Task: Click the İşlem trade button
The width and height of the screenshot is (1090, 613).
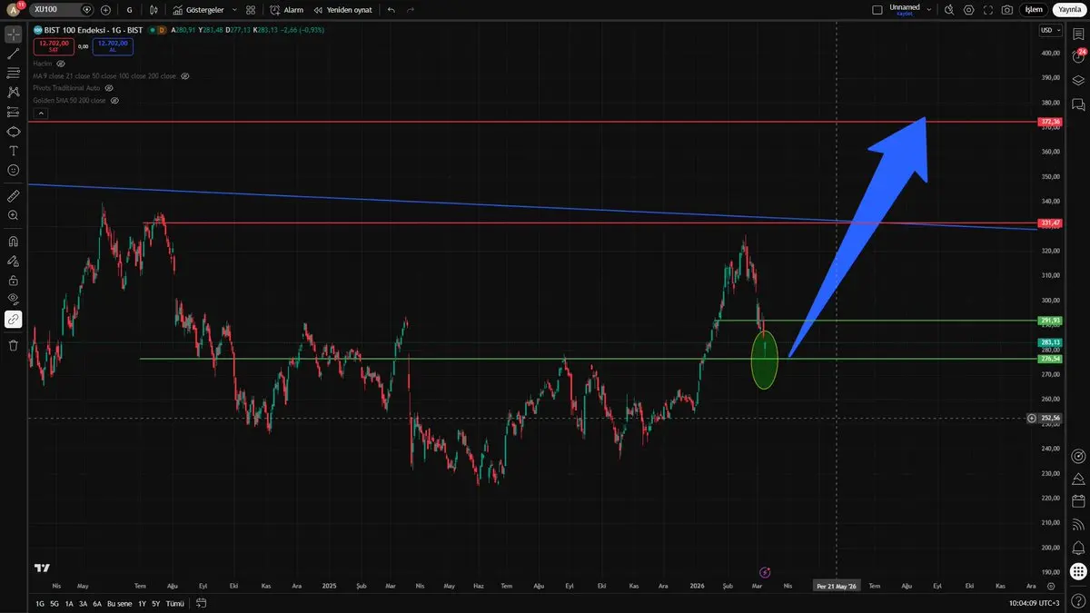Action: click(x=1034, y=9)
